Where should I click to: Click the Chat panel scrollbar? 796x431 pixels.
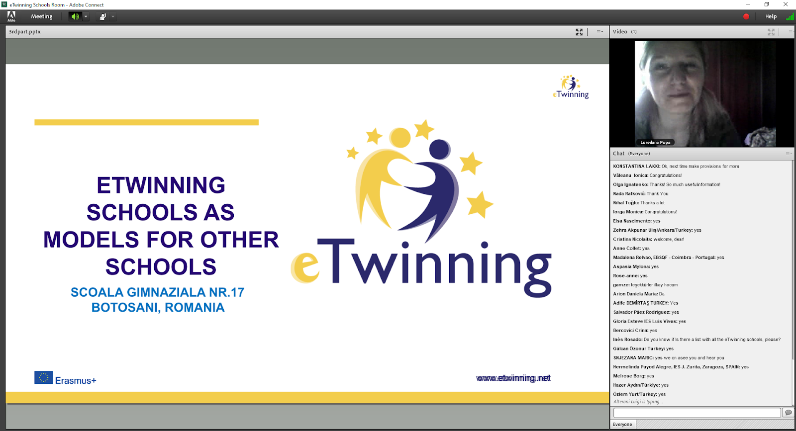pyautogui.click(x=793, y=283)
